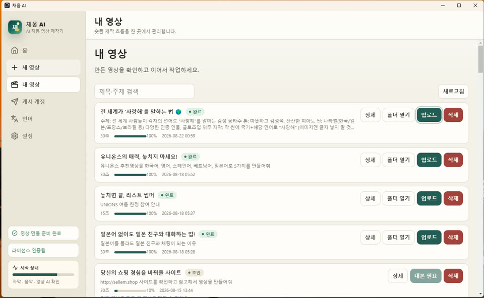Screen dimensions: 484x298
Task: Click the gear icon for 설정
Action: click(x=15, y=136)
